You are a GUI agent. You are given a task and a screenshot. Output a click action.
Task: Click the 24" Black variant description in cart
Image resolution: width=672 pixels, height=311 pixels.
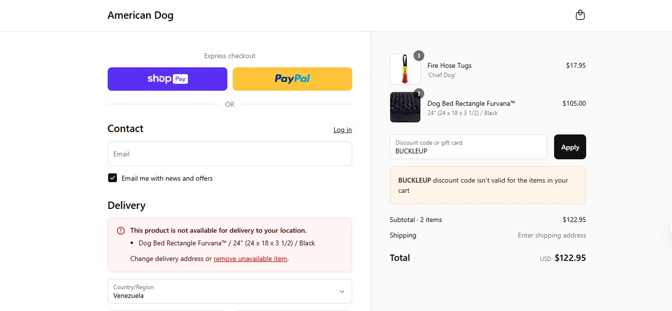(x=462, y=113)
